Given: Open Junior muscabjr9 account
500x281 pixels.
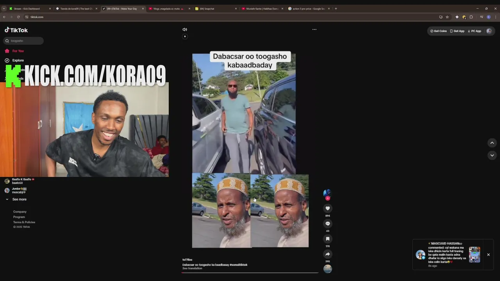Looking at the screenshot, I should point(16,190).
